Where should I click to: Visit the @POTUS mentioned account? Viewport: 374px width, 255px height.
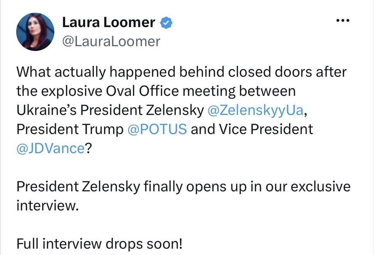tap(157, 129)
